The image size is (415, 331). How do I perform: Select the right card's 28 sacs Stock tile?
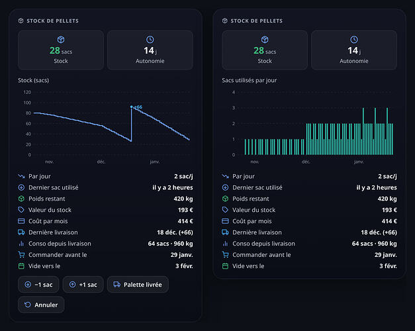(265, 50)
